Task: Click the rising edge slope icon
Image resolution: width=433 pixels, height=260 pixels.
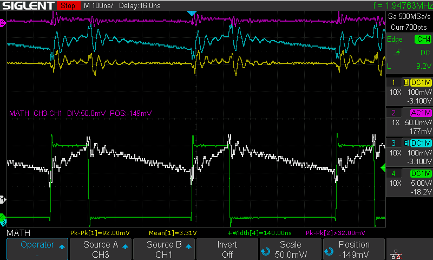Action: pos(398,53)
